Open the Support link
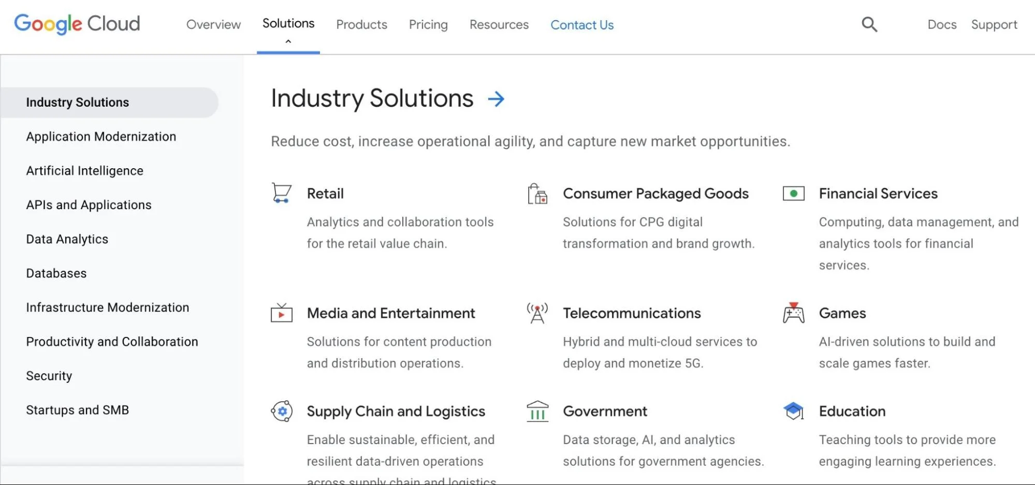Image resolution: width=1035 pixels, height=485 pixels. (x=994, y=24)
